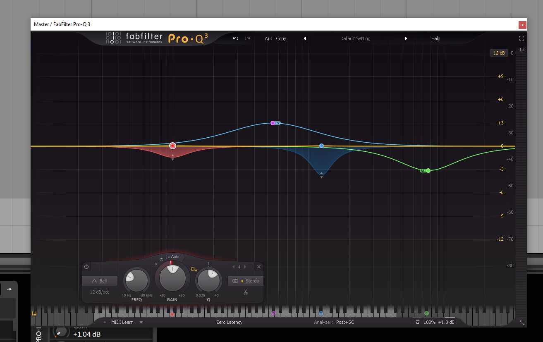Open the 12 dB display range dropdown

click(x=499, y=53)
